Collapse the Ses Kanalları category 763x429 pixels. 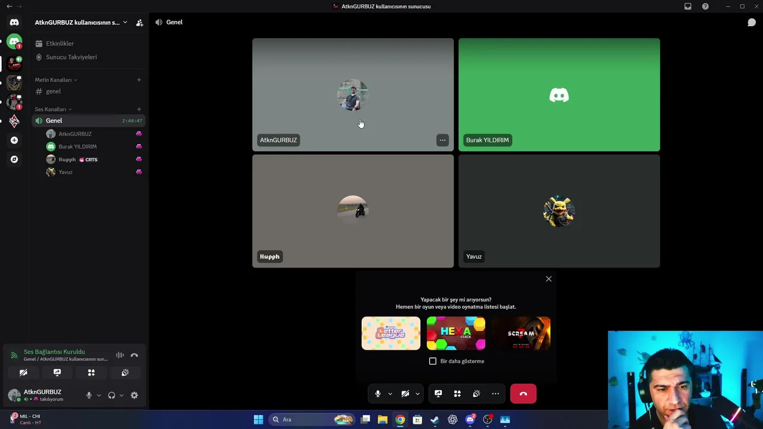(53, 110)
